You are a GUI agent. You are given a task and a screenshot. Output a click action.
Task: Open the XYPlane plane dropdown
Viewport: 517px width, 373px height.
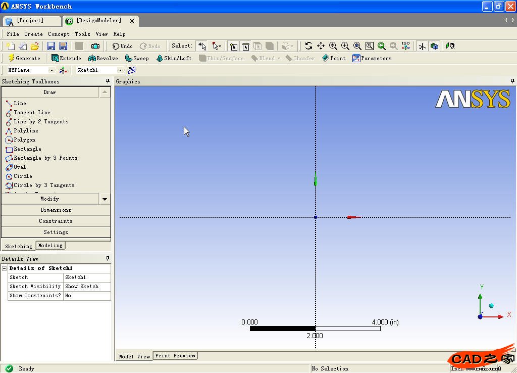tap(51, 70)
